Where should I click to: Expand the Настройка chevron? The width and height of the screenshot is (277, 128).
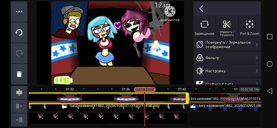pos(257,71)
